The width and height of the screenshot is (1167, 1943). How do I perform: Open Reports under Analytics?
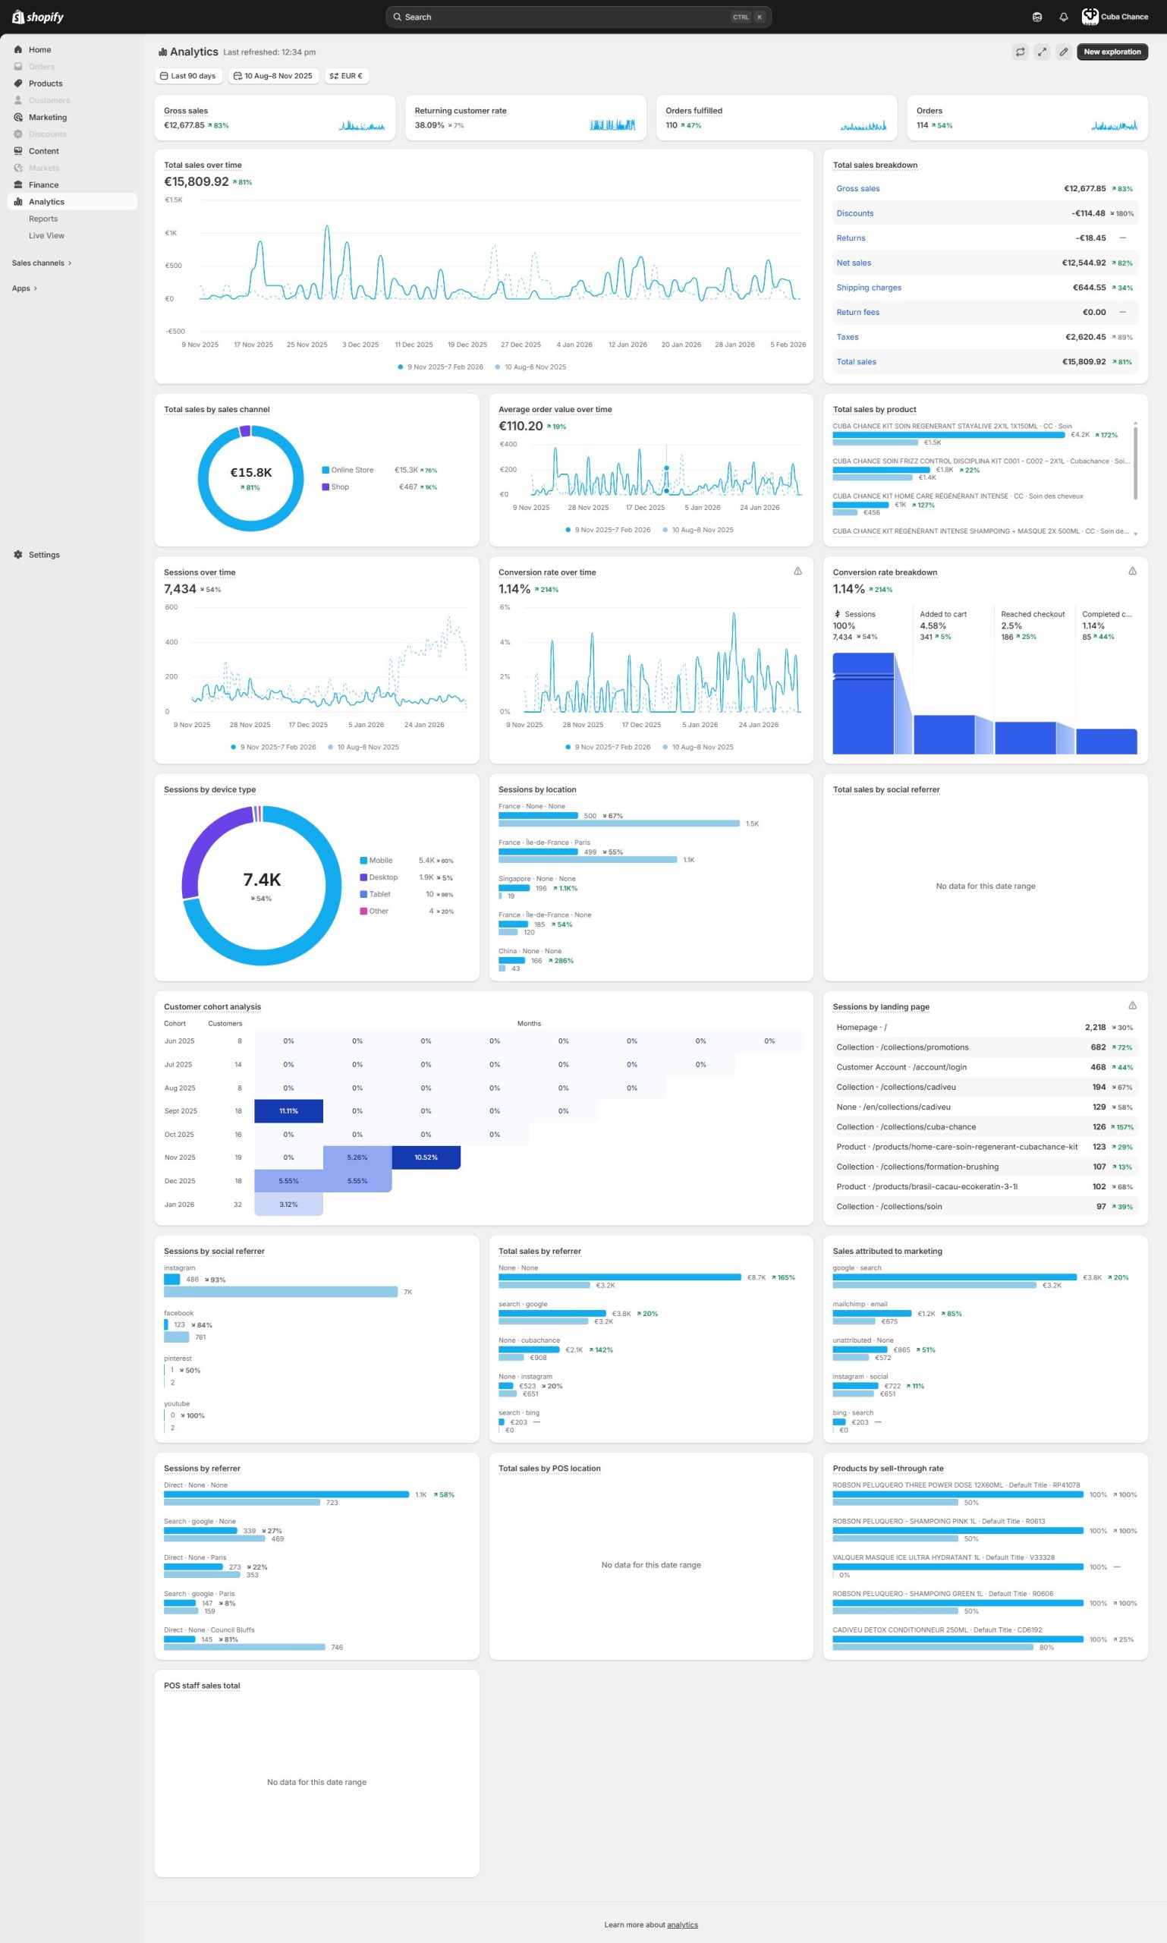pos(43,219)
